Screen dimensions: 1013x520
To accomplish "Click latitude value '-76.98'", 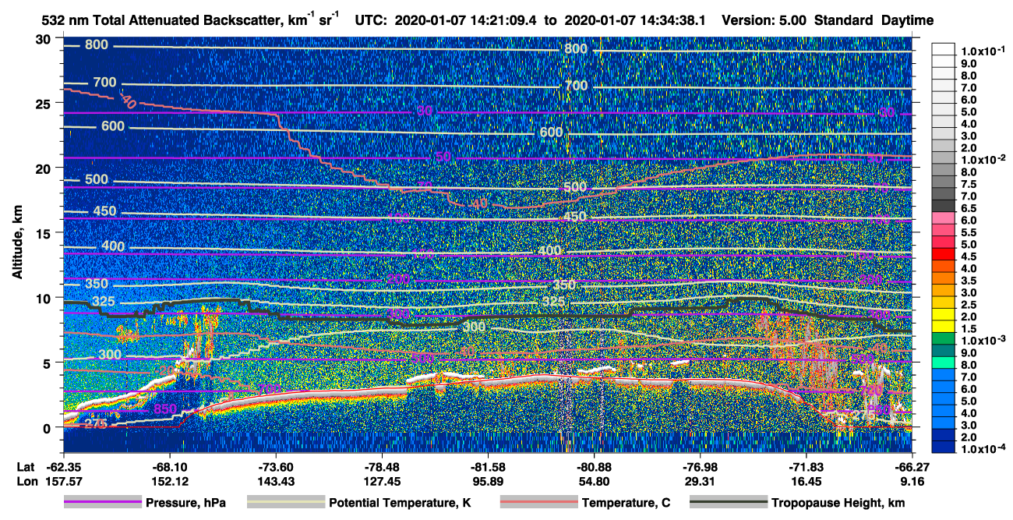I will point(700,468).
